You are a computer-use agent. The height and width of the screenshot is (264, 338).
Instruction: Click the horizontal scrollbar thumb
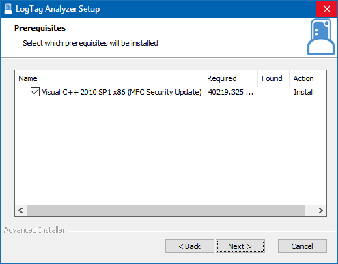tap(165, 210)
